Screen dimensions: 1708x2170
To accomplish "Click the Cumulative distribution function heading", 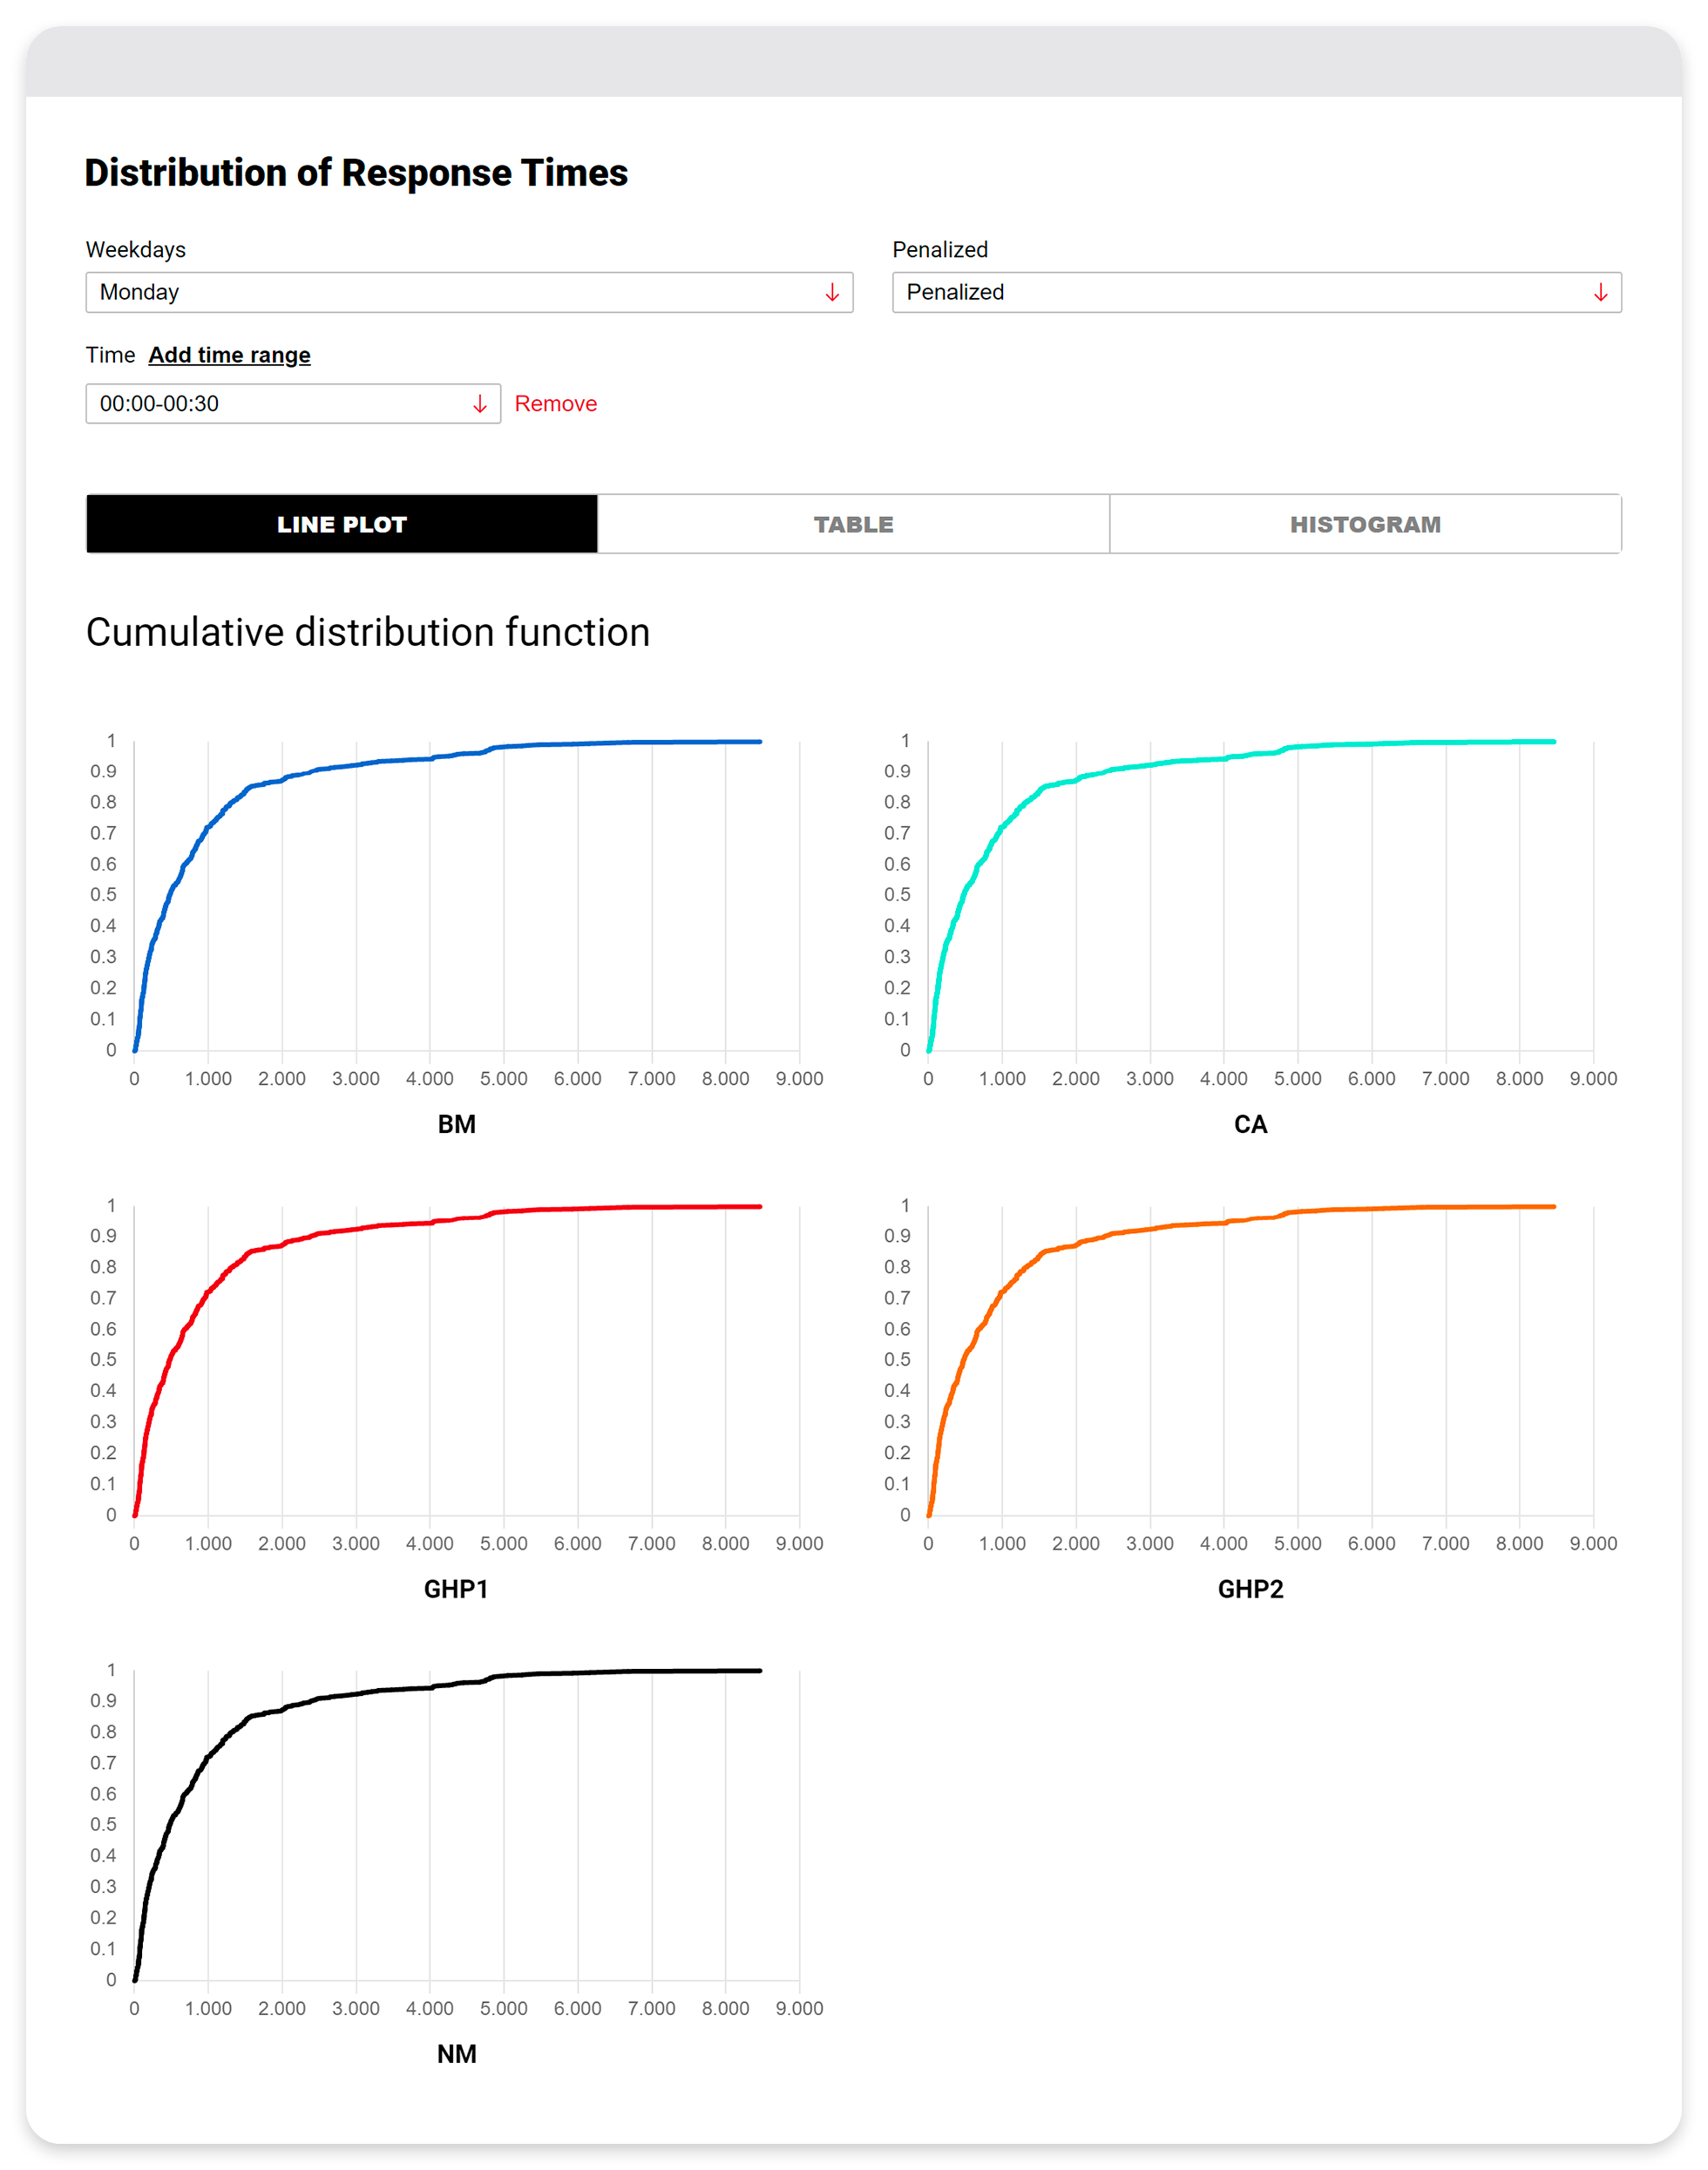I will [368, 632].
